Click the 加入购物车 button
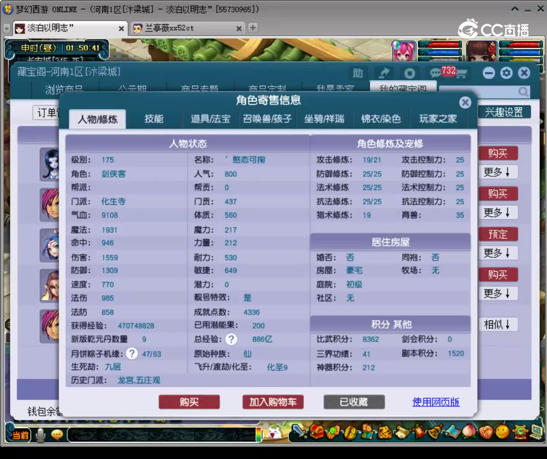This screenshot has width=547, height=459. 273,402
